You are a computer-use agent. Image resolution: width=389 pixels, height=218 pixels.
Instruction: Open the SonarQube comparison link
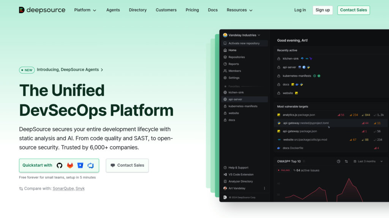pos(63,188)
